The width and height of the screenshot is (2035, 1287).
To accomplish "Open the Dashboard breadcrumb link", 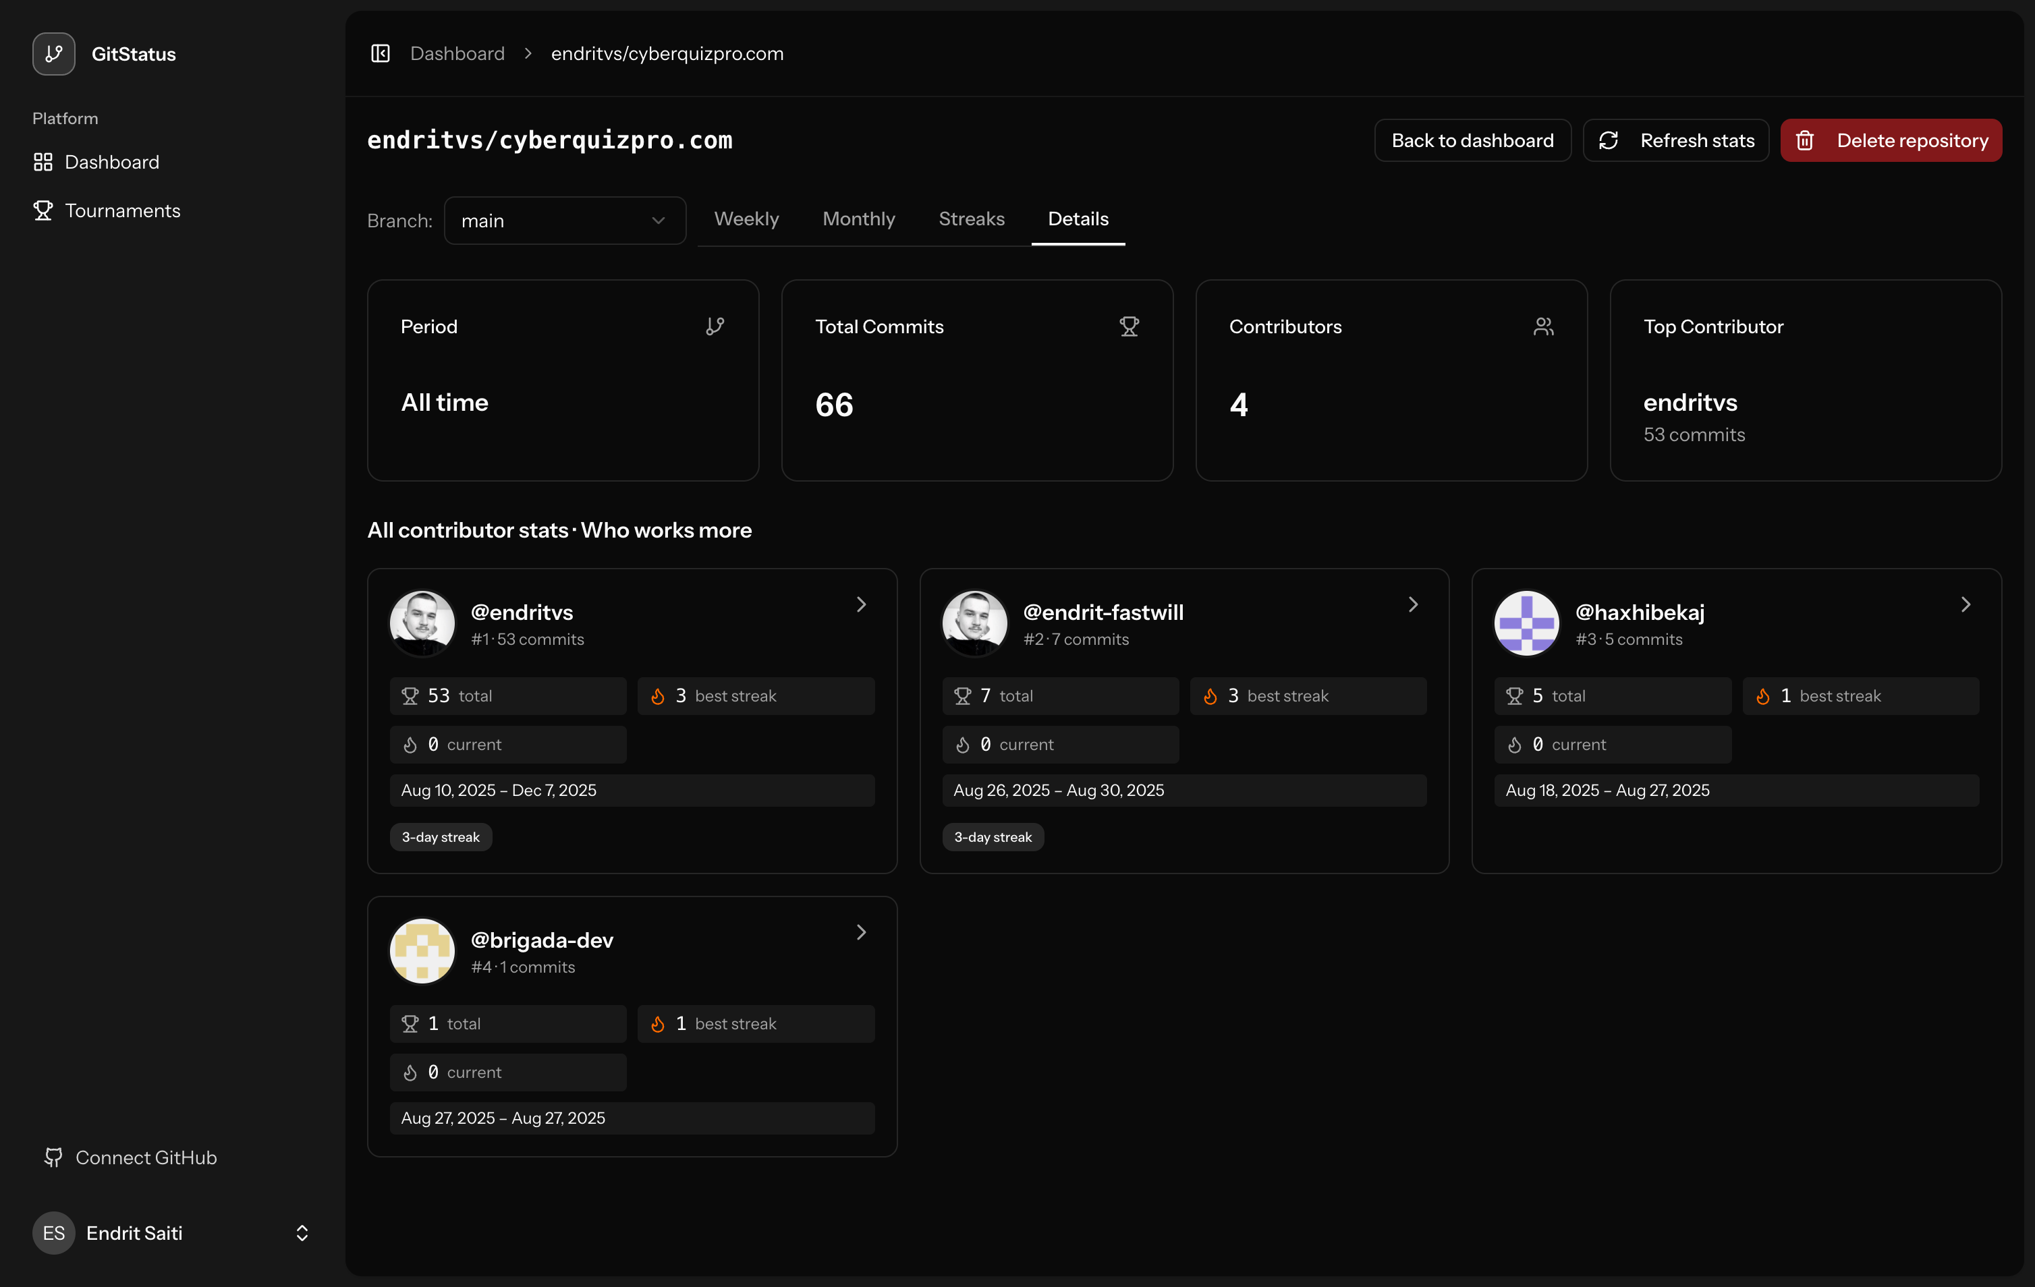I will 456,53.
